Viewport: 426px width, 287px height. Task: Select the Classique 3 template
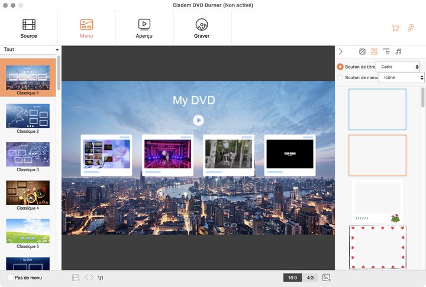click(x=28, y=157)
